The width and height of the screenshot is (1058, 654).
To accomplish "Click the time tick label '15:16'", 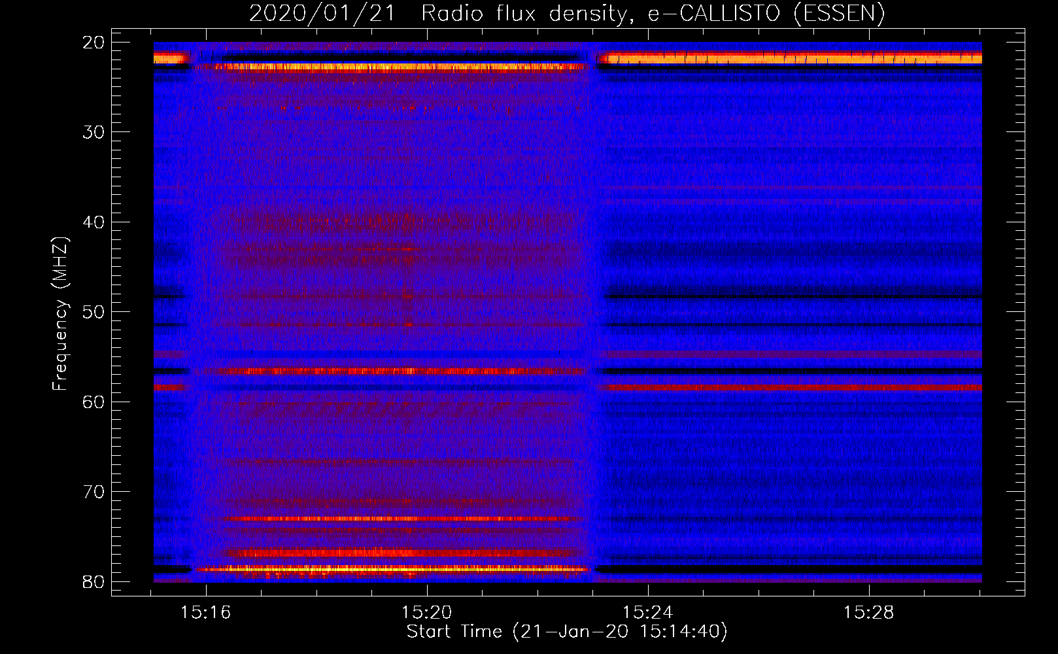I will pyautogui.click(x=206, y=613).
